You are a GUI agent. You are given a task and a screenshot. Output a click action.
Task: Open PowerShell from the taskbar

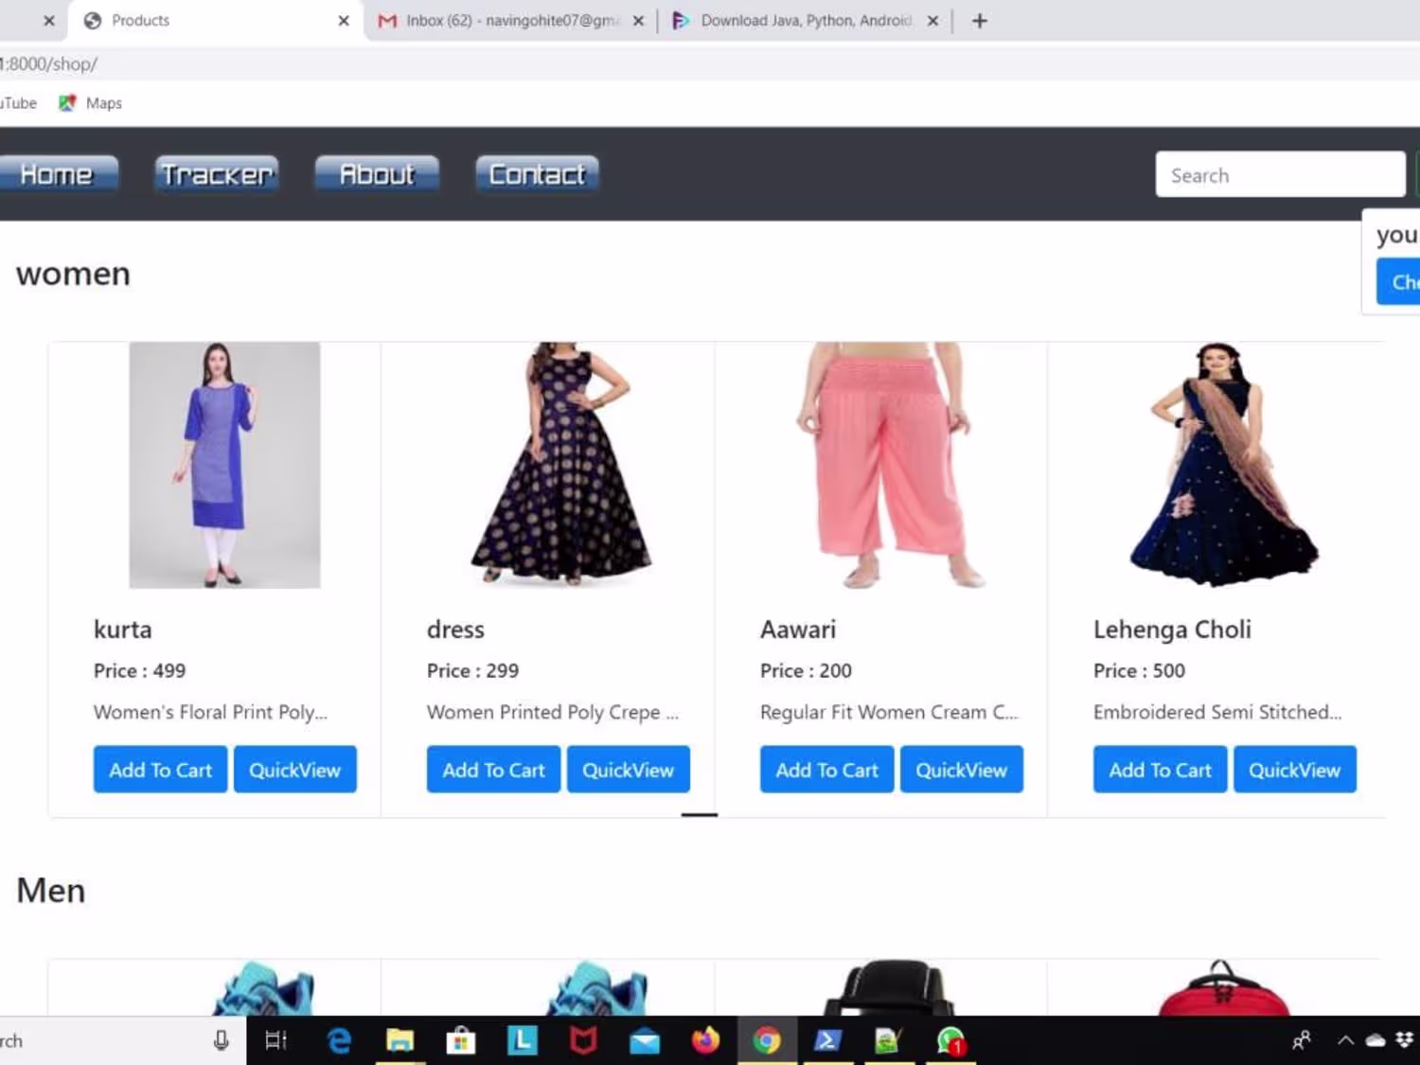click(x=828, y=1040)
